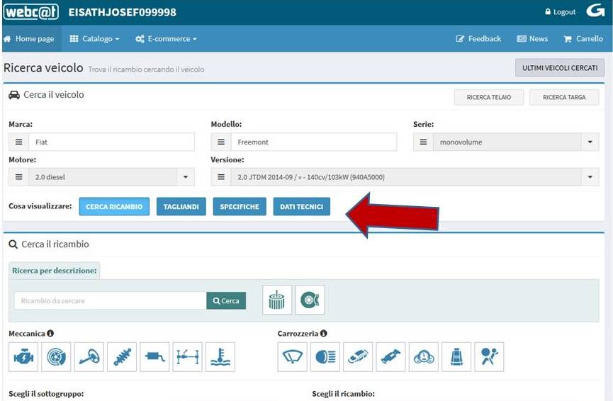
Task: Open the Versione list menu icon
Action: coord(221,177)
